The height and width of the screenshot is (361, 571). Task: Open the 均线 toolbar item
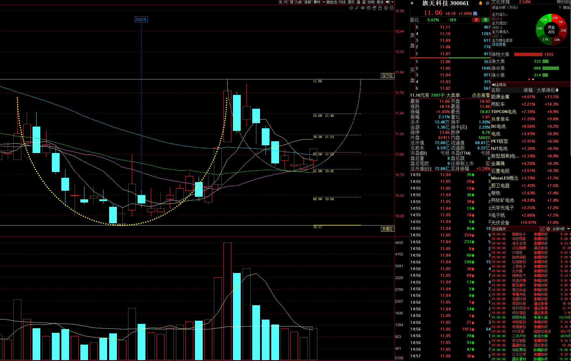pyautogui.click(x=342, y=2)
